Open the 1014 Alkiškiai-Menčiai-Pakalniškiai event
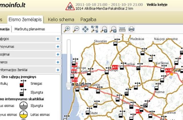The image size is (183, 120). coord(104,9)
